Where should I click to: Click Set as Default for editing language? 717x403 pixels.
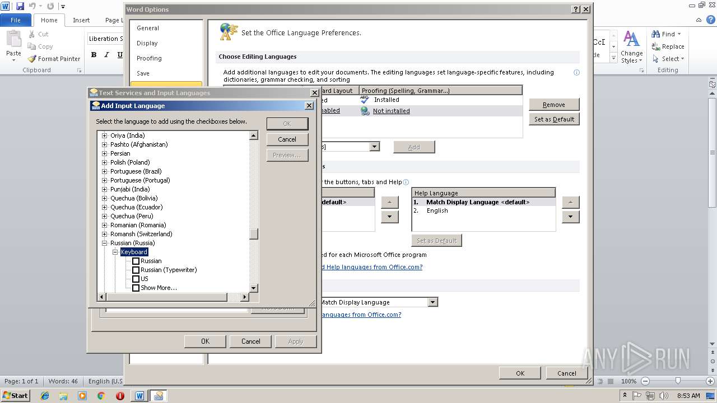[553, 119]
